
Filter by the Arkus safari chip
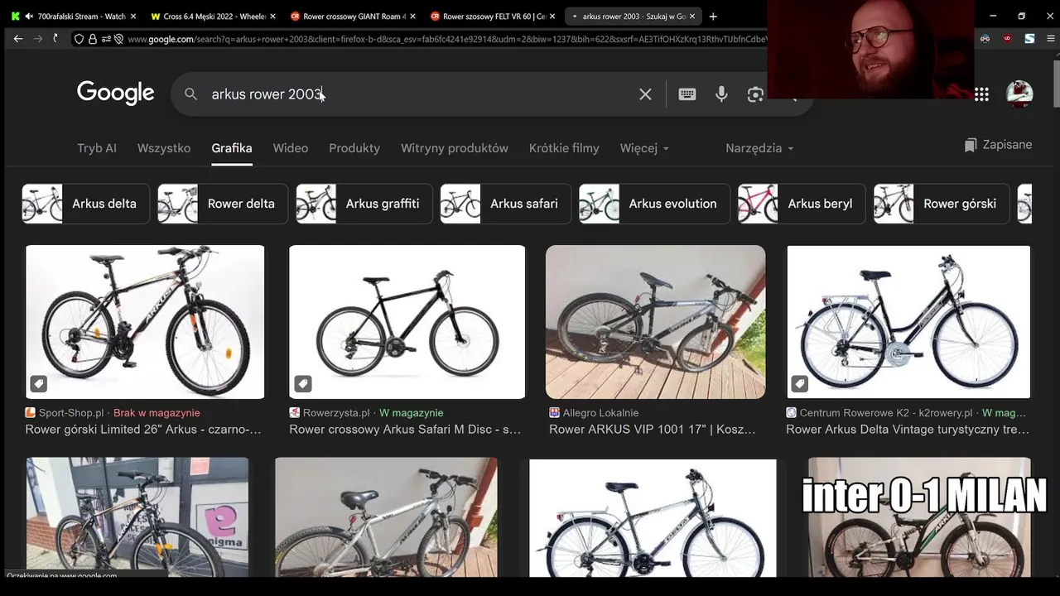(x=506, y=204)
